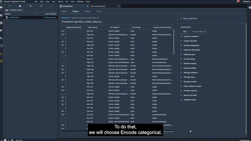Sort files by Name column
251x141 pixels.
(x=21, y=14)
